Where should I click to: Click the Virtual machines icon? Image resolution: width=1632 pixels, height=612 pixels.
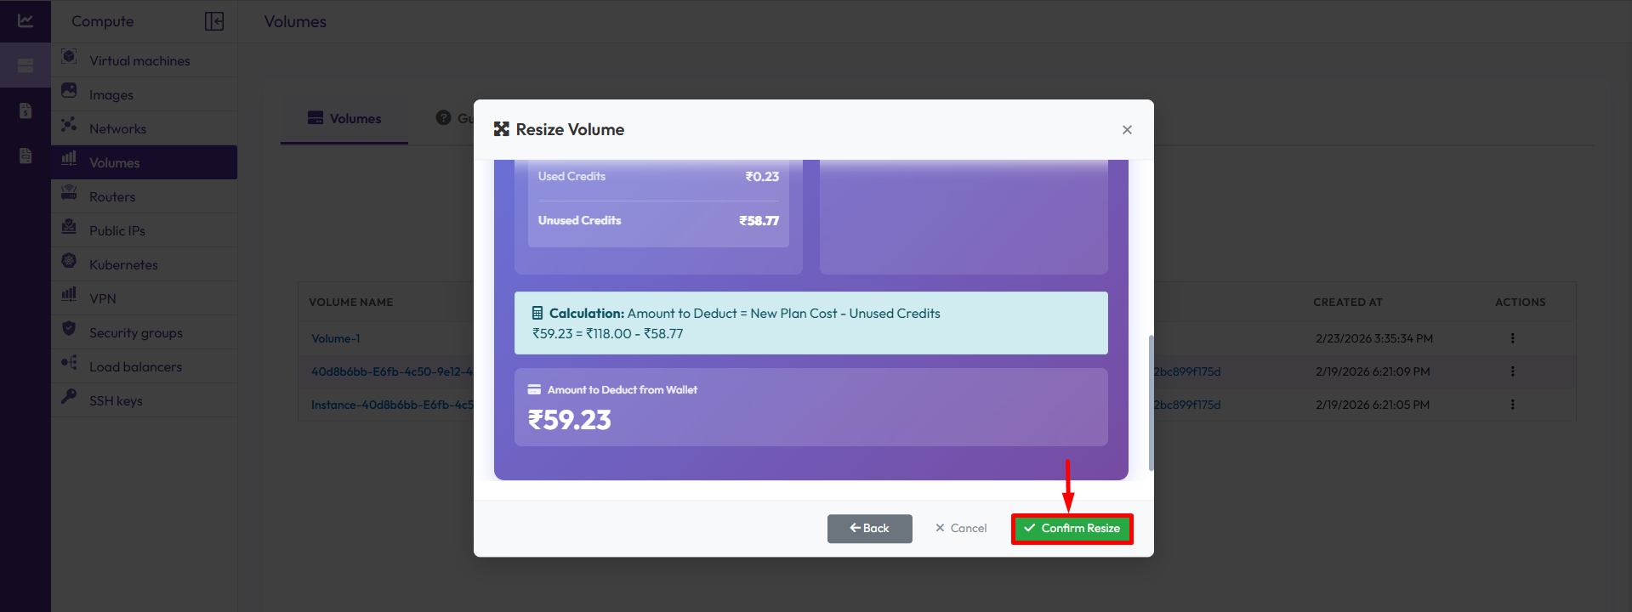tap(70, 58)
